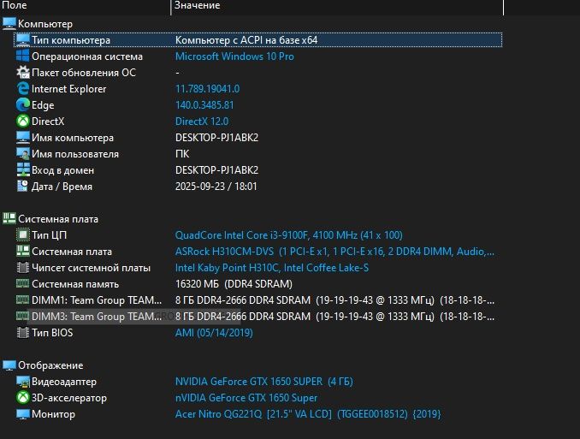Select the Чипсет системной платы row label
The width and height of the screenshot is (580, 439).
pos(91,268)
